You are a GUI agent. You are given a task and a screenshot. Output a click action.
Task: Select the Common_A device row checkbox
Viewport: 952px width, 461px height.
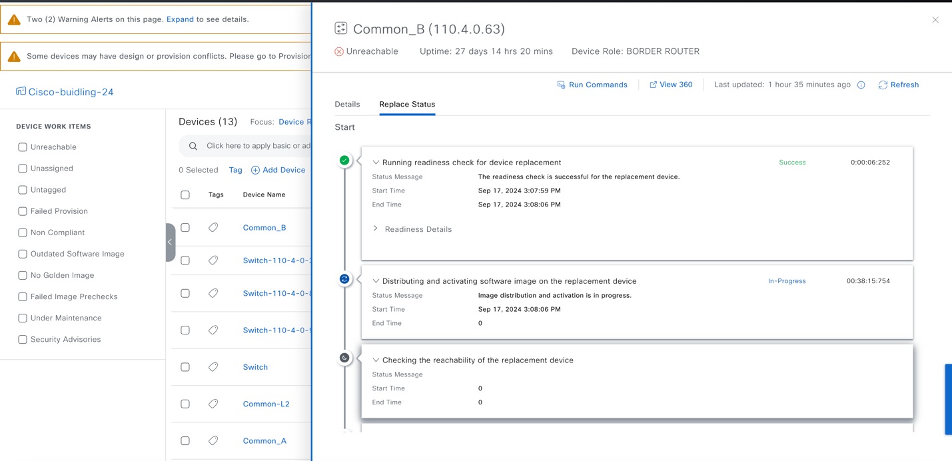pyautogui.click(x=185, y=440)
